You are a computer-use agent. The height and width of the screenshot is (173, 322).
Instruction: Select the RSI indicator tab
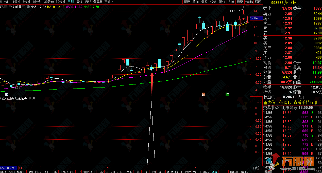[123, 172]
